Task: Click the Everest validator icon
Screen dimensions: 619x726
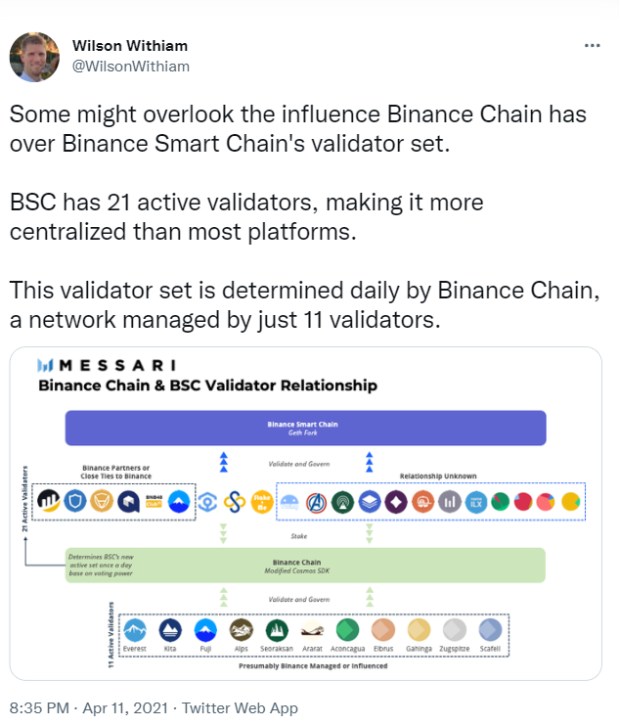Action: pos(135,629)
